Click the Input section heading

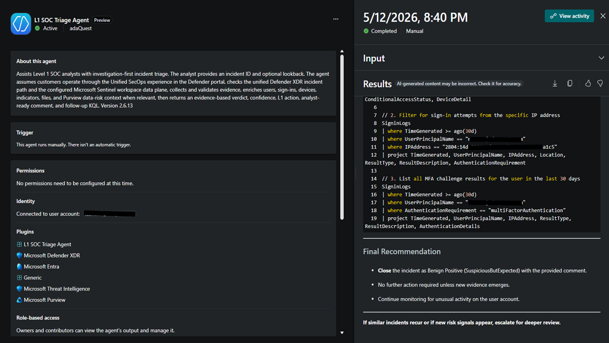[x=374, y=58]
